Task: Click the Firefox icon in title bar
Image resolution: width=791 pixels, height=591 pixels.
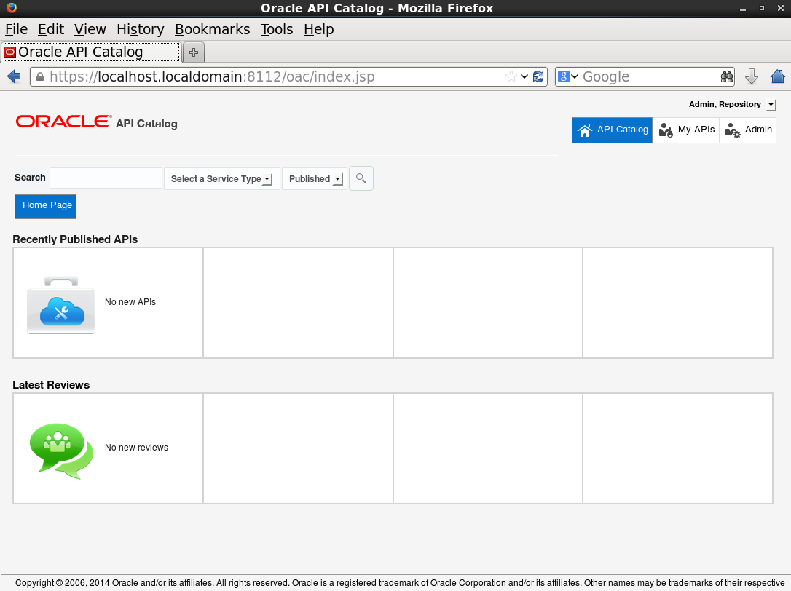Action: coord(11,7)
